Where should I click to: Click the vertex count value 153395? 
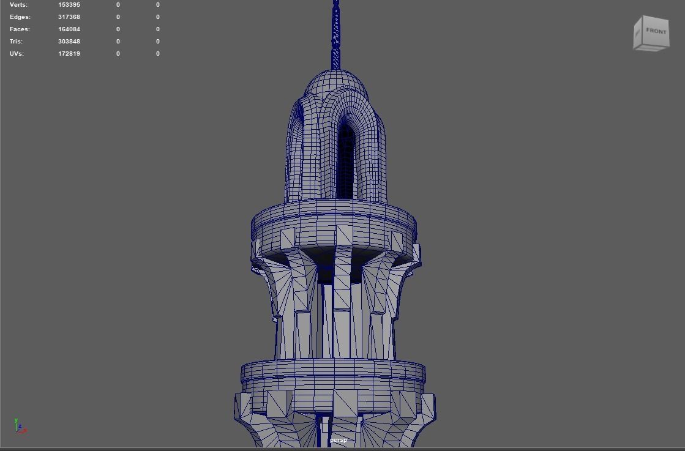click(69, 5)
